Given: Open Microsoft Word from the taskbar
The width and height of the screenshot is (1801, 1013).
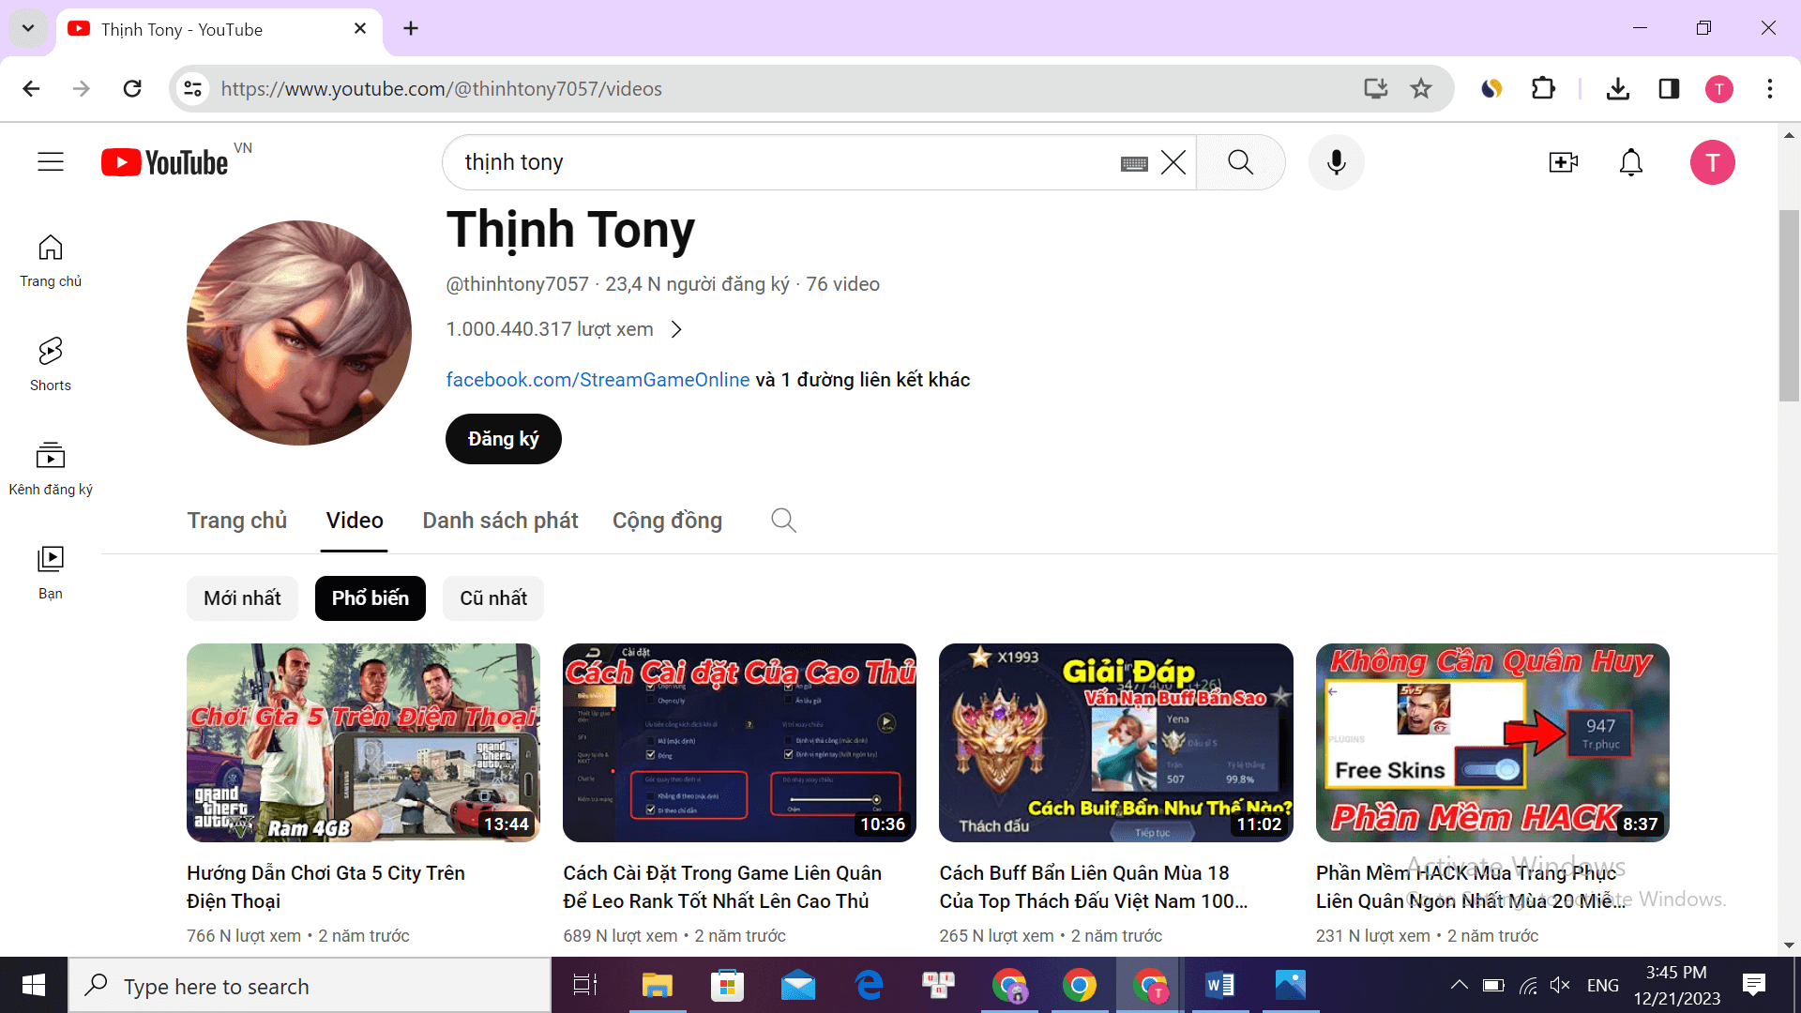Looking at the screenshot, I should 1219,985.
